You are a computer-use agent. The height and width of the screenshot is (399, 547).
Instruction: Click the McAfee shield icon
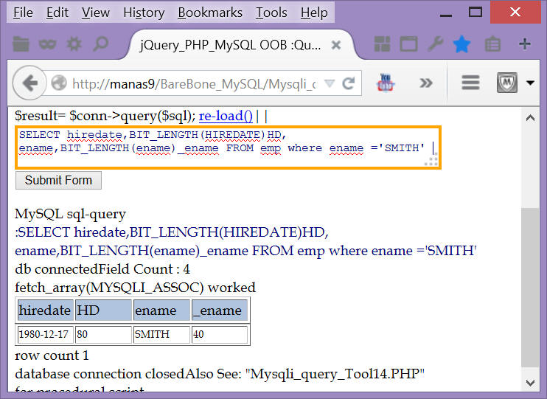(506, 83)
